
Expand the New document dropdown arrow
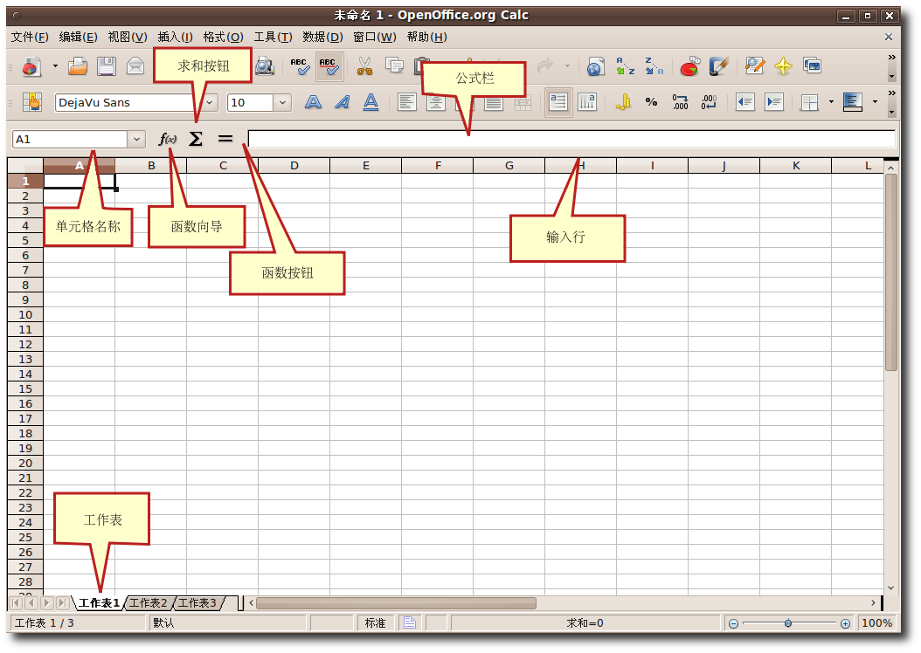pos(55,66)
